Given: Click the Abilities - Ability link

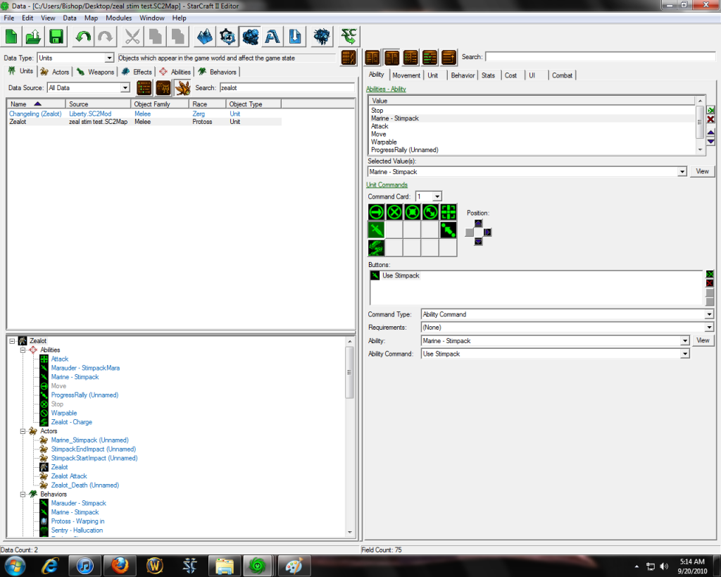Looking at the screenshot, I should tap(386, 89).
